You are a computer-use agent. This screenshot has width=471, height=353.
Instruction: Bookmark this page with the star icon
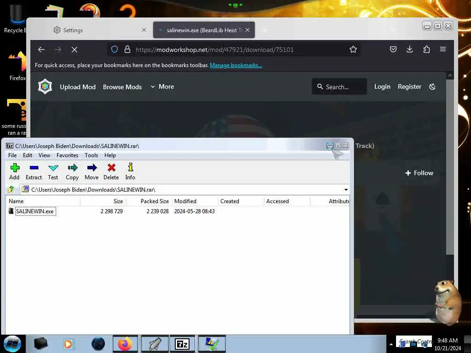point(353,50)
